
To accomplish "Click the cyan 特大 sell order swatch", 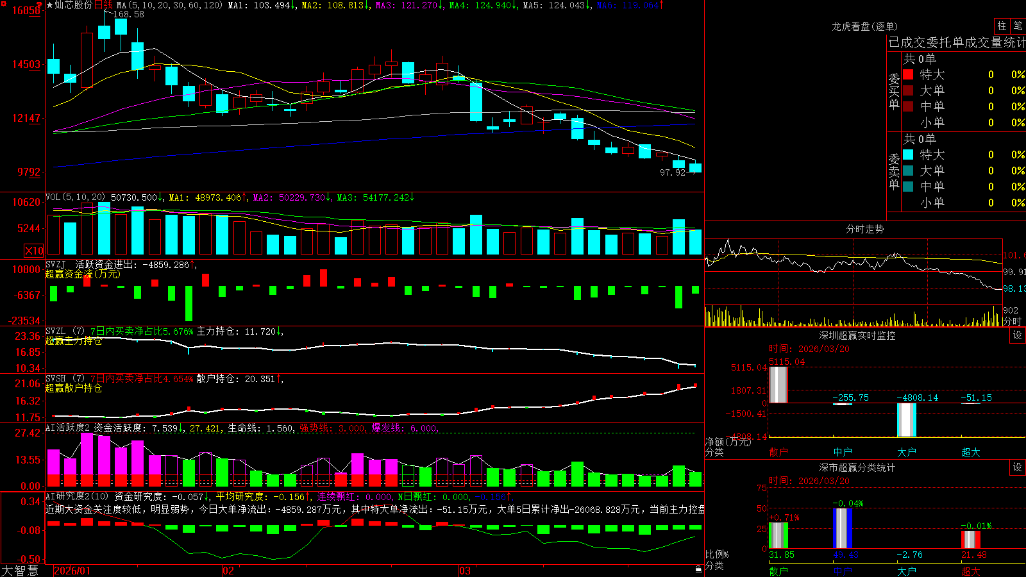I will [x=908, y=155].
